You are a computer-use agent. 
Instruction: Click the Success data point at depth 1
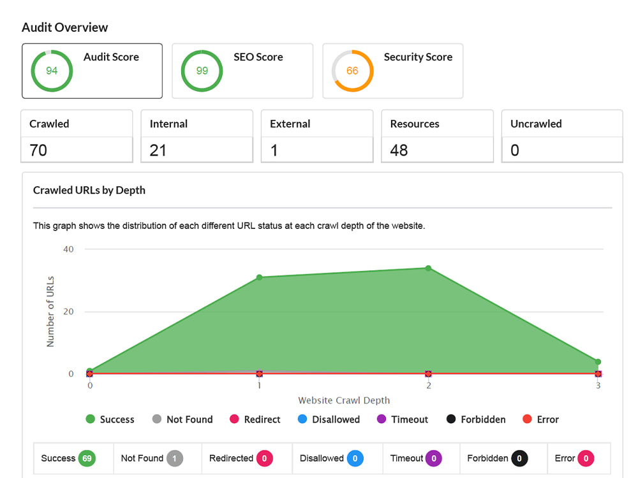(259, 277)
